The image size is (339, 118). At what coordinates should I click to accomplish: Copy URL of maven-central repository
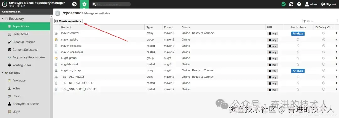(x=272, y=33)
